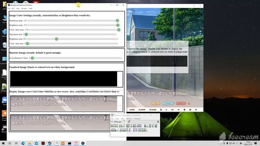The image size is (260, 146).
Task: Click the blue overlay button in game
Action: tap(168, 103)
